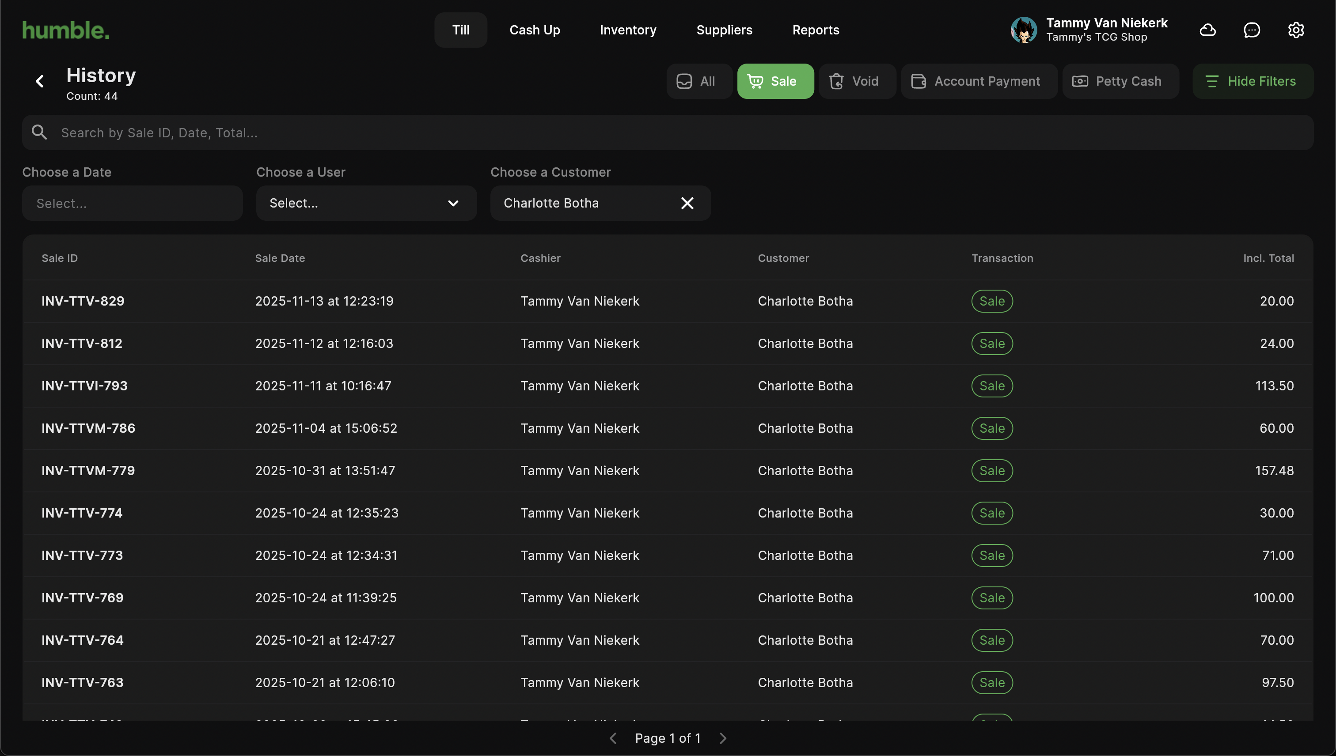Expand the Choose a User dropdown
1336x756 pixels.
[366, 203]
